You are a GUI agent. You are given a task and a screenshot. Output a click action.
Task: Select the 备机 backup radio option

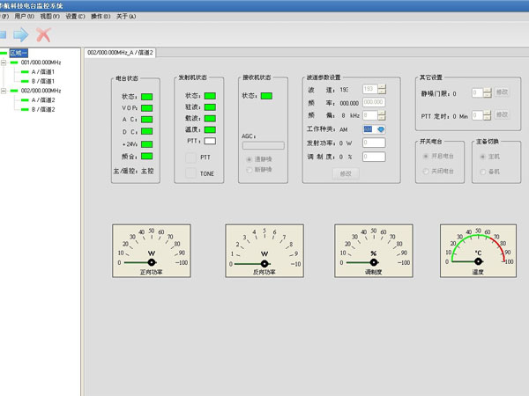coord(482,171)
